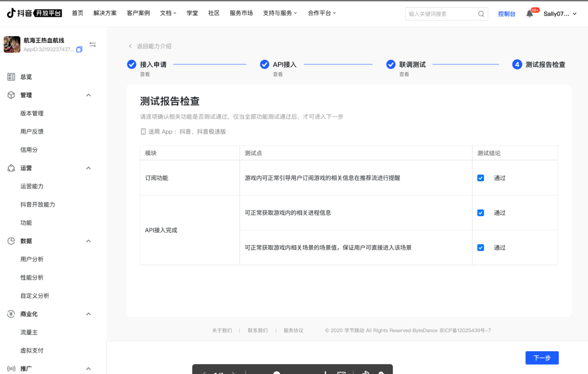Open 解决方案 in top navigation
The height and width of the screenshot is (374, 588).
click(105, 13)
